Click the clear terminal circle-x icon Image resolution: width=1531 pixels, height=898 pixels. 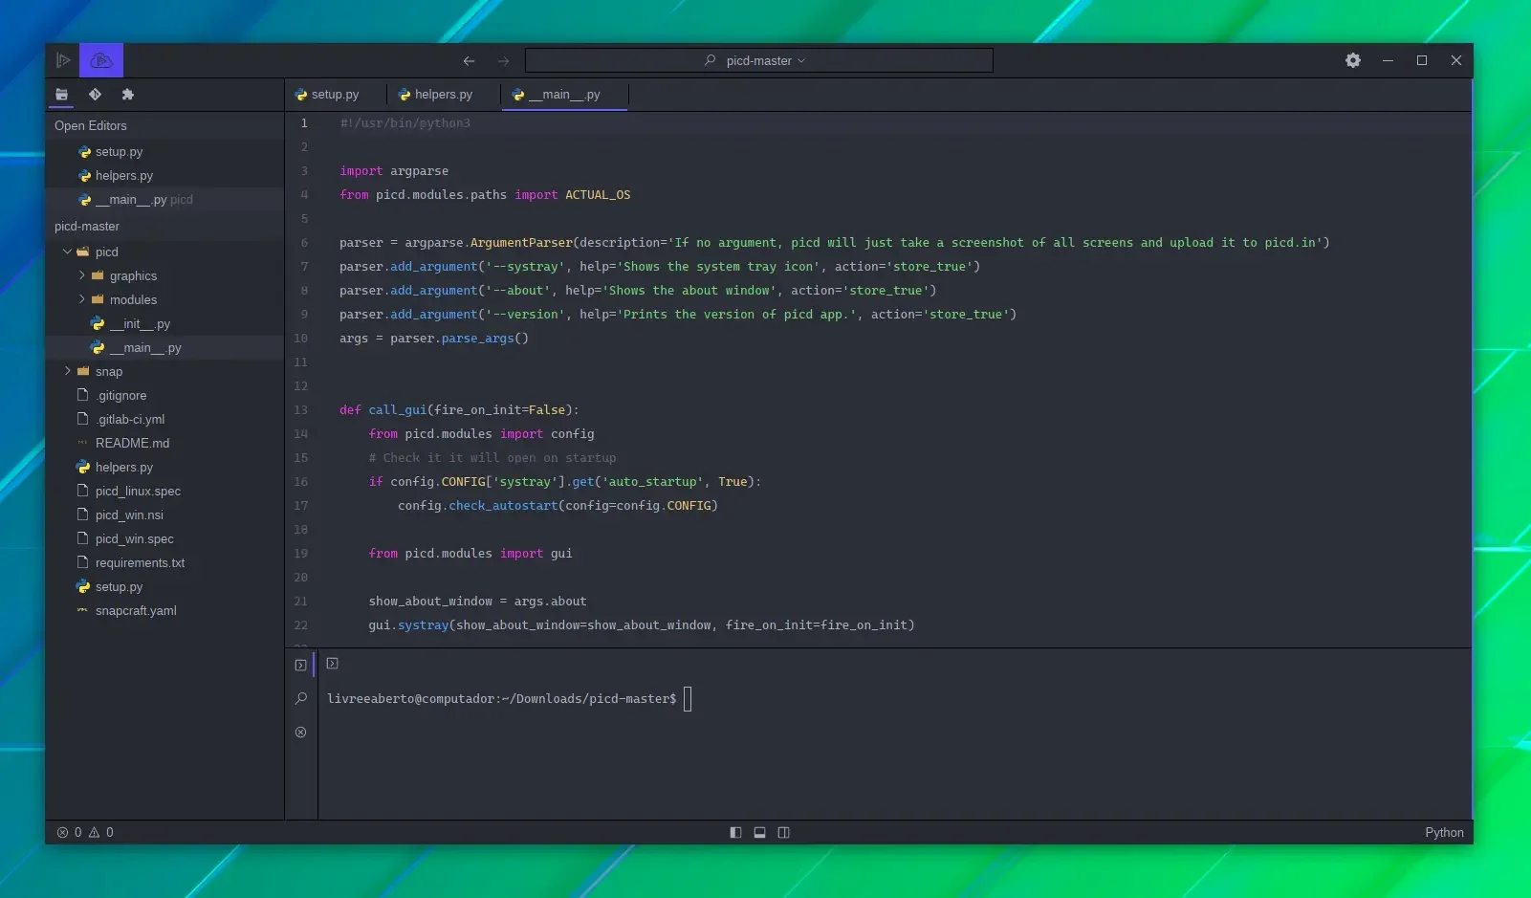tap(301, 732)
